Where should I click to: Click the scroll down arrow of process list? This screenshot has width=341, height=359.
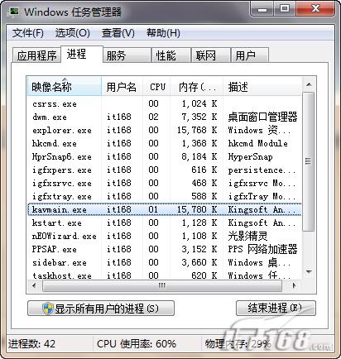[x=309, y=272]
